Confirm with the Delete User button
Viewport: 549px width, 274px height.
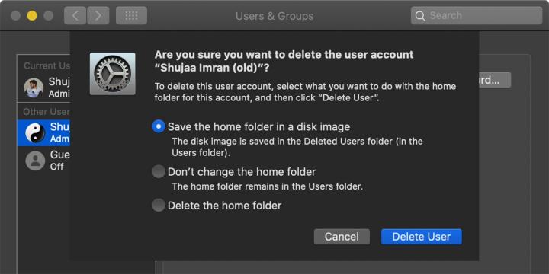point(422,237)
